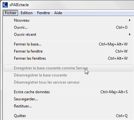Viewport: 134px width, 120px height.
Task: Click Enregistrer la base courante comme Service
Action: [x=68, y=68]
